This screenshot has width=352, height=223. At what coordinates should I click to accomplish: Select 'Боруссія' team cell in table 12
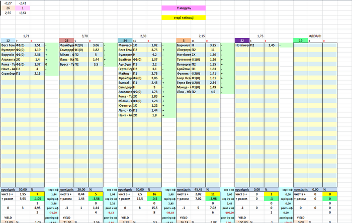(x=8, y=55)
